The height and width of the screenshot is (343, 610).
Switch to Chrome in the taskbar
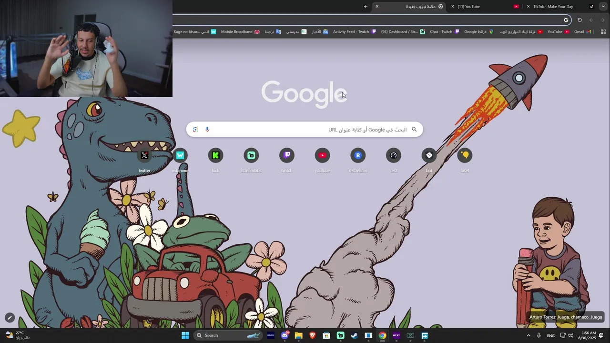click(382, 335)
